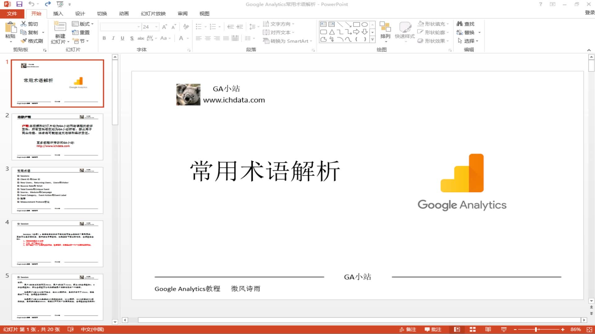Image resolution: width=595 pixels, height=334 pixels.
Task: Switch to Slide Sorter view icon
Action: pos(473,330)
